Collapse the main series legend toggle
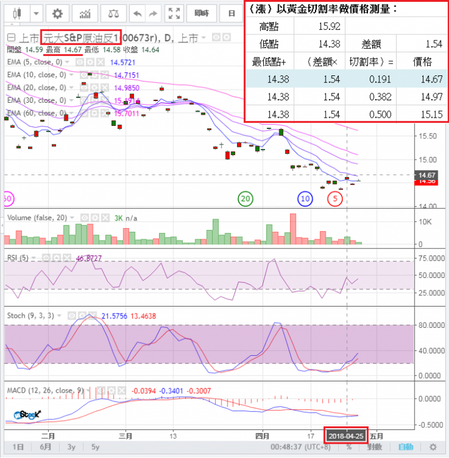 tap(11, 37)
